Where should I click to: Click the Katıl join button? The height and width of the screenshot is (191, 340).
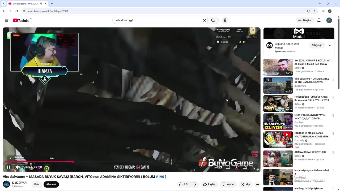(x=37, y=184)
